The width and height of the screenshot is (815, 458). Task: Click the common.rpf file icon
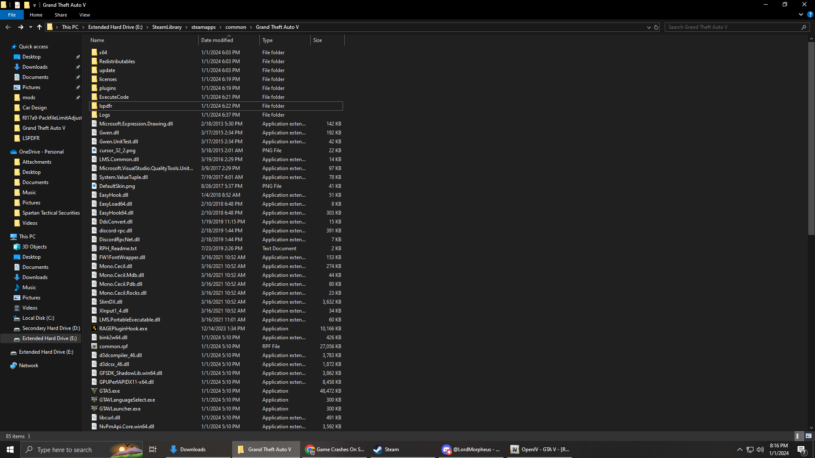(x=94, y=346)
